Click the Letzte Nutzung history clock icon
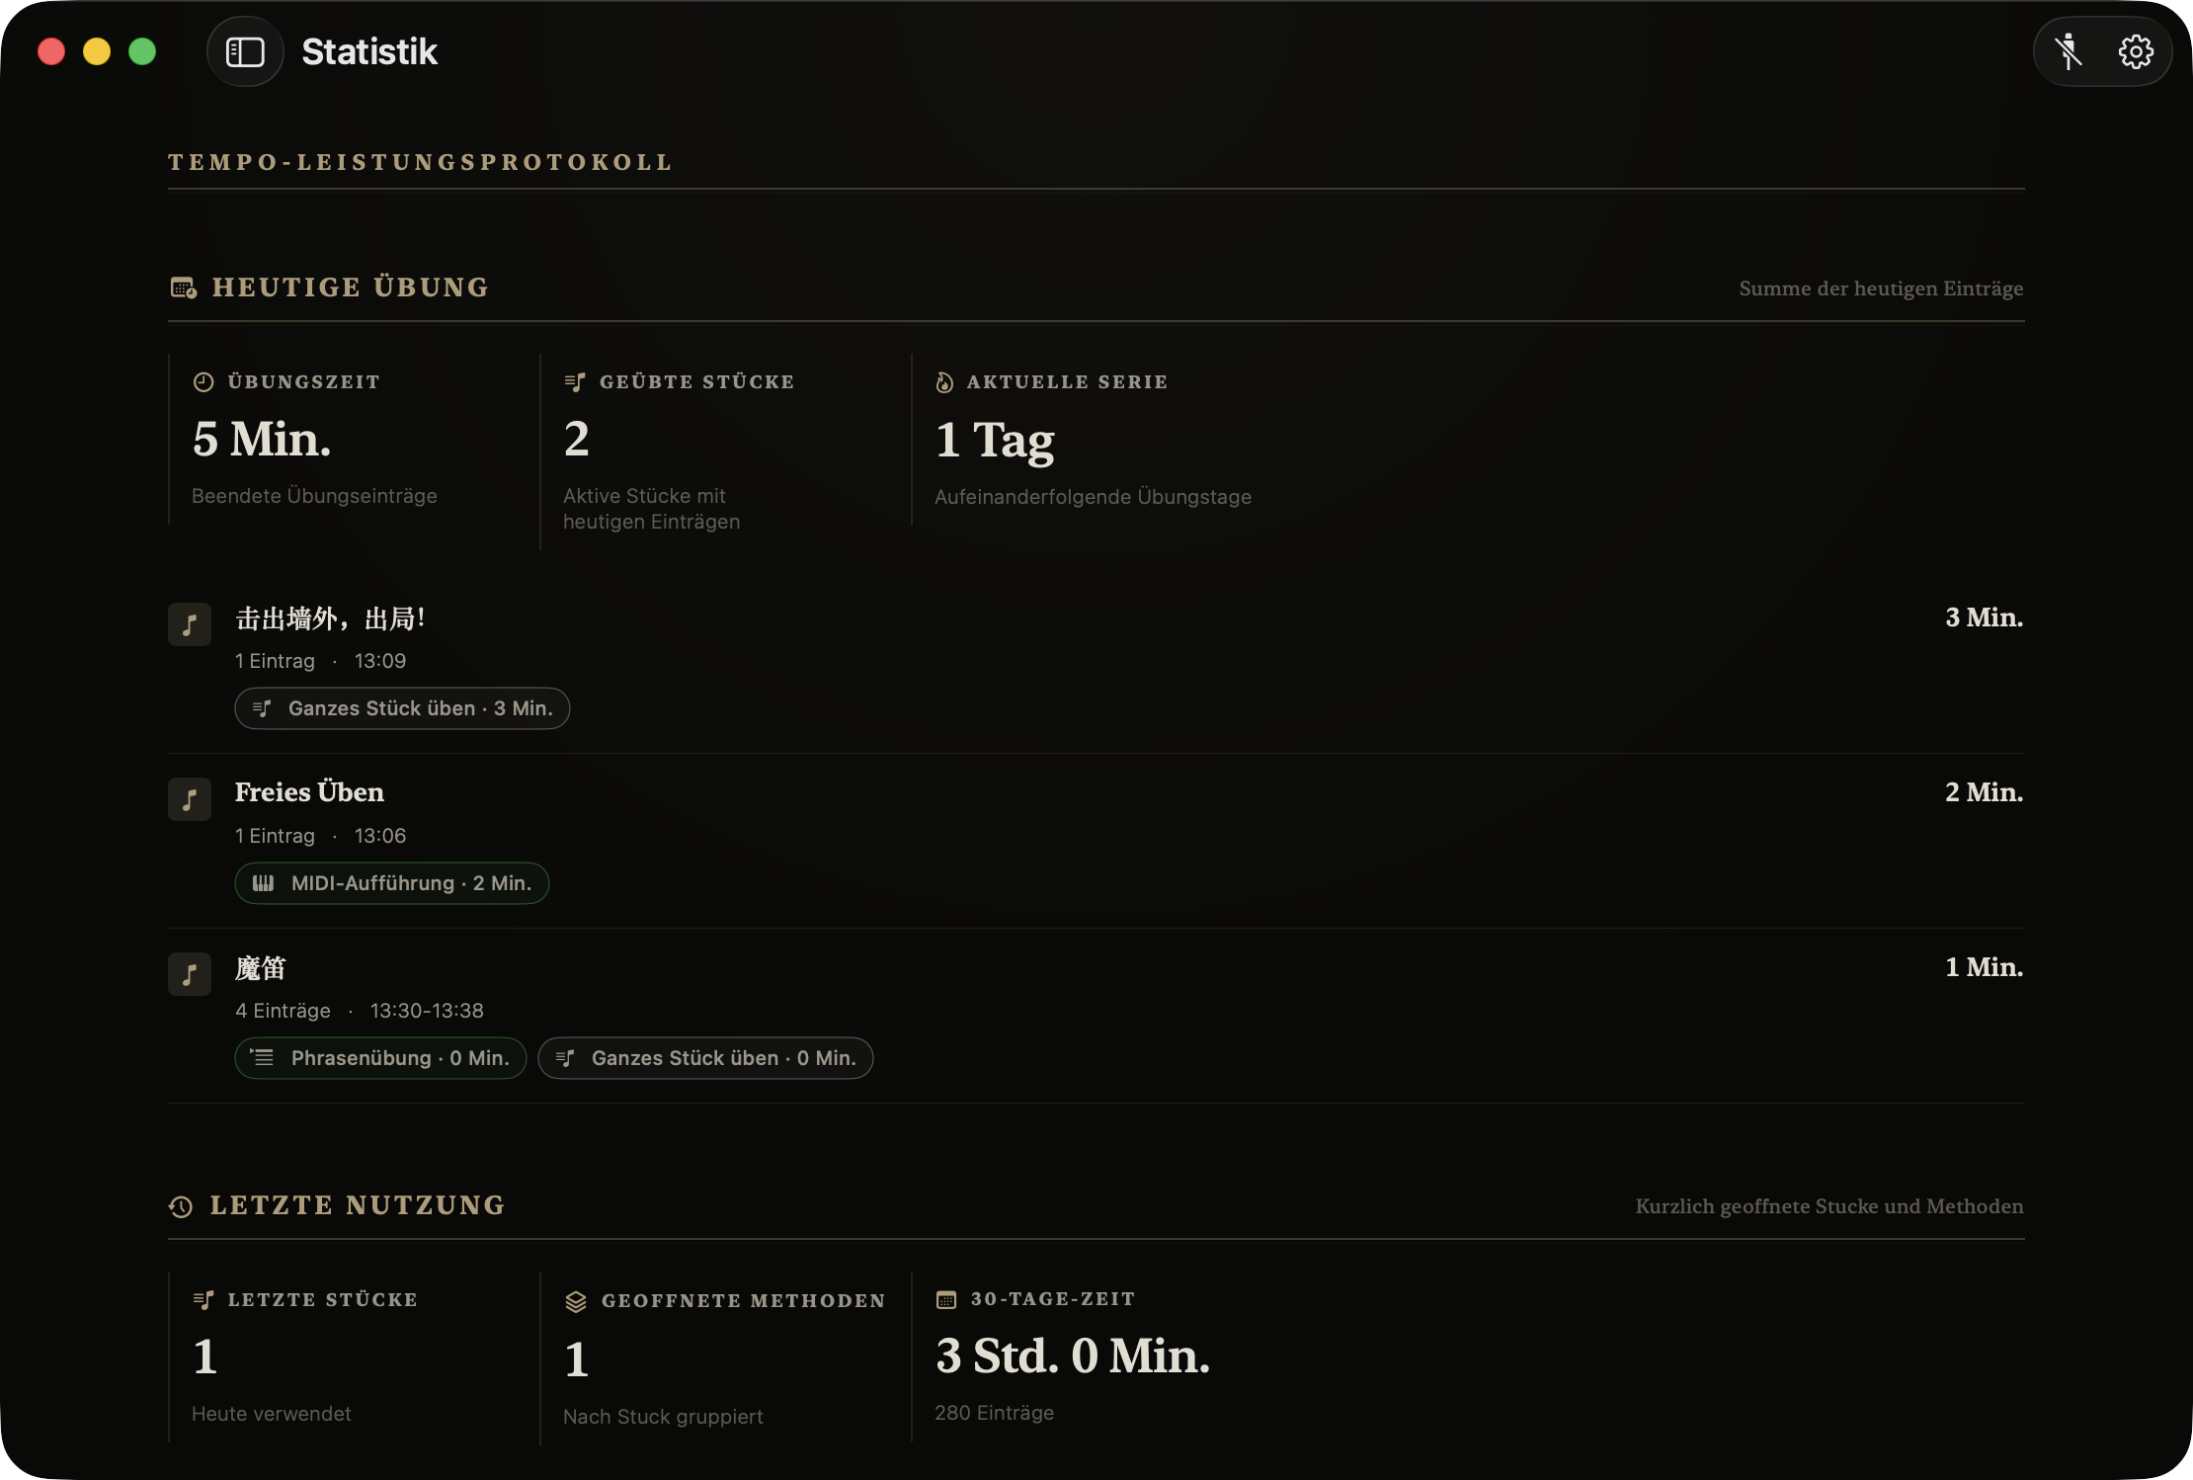Viewport: 2193px width, 1480px height. [181, 1206]
